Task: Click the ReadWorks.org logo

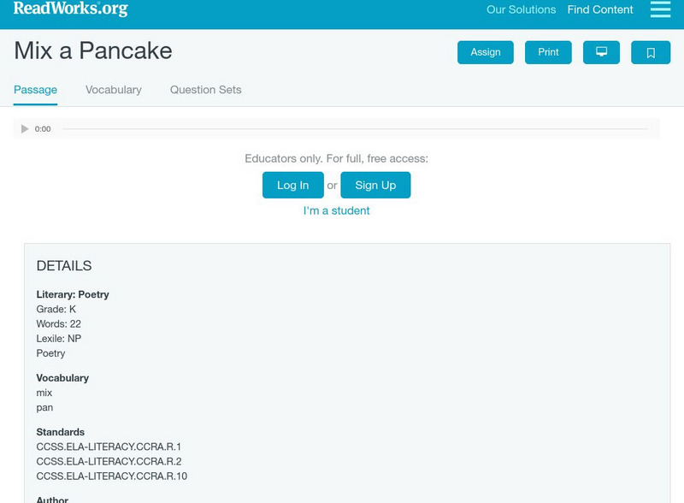Action: point(68,9)
